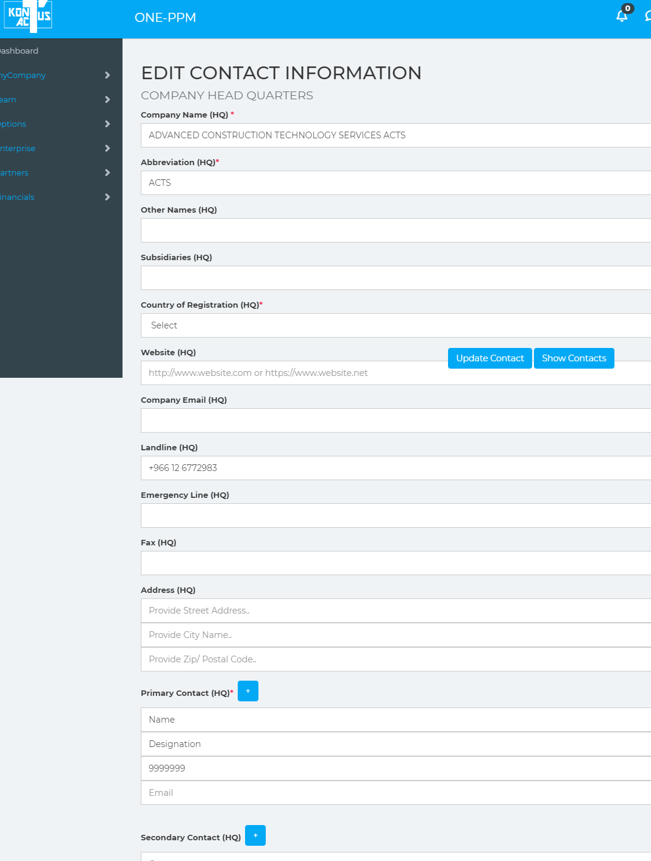Expand the myCompany sidebar menu chevron
Viewport: 651px width, 861px height.
pyautogui.click(x=107, y=75)
